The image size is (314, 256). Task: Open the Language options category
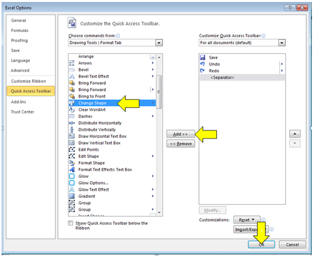click(x=20, y=61)
